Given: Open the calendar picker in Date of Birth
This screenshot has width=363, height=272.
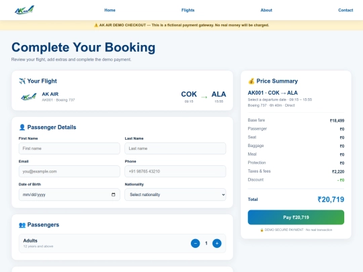Looking at the screenshot, I should pos(113,195).
